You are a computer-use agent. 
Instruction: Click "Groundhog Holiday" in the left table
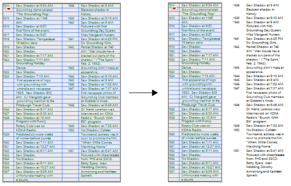coord(30,64)
